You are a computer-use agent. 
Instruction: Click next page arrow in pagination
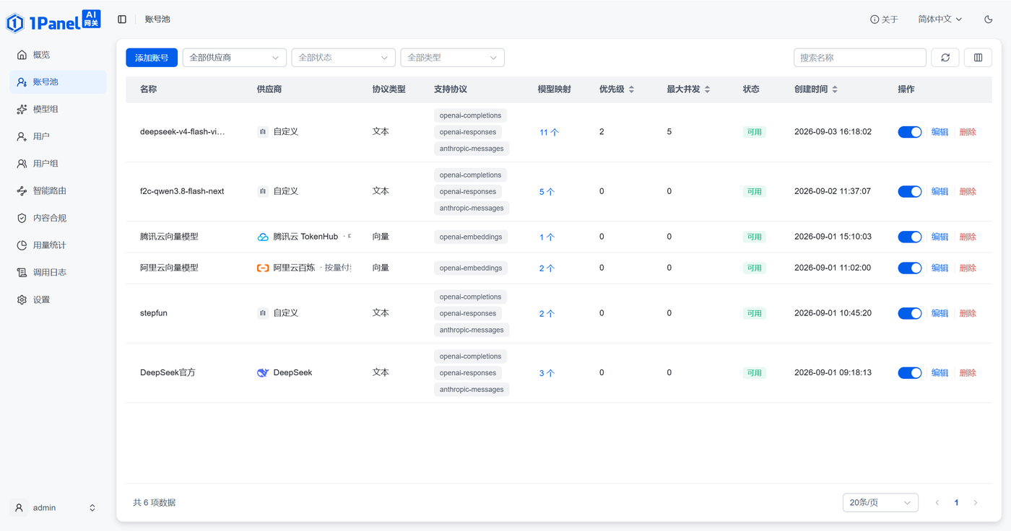976,503
